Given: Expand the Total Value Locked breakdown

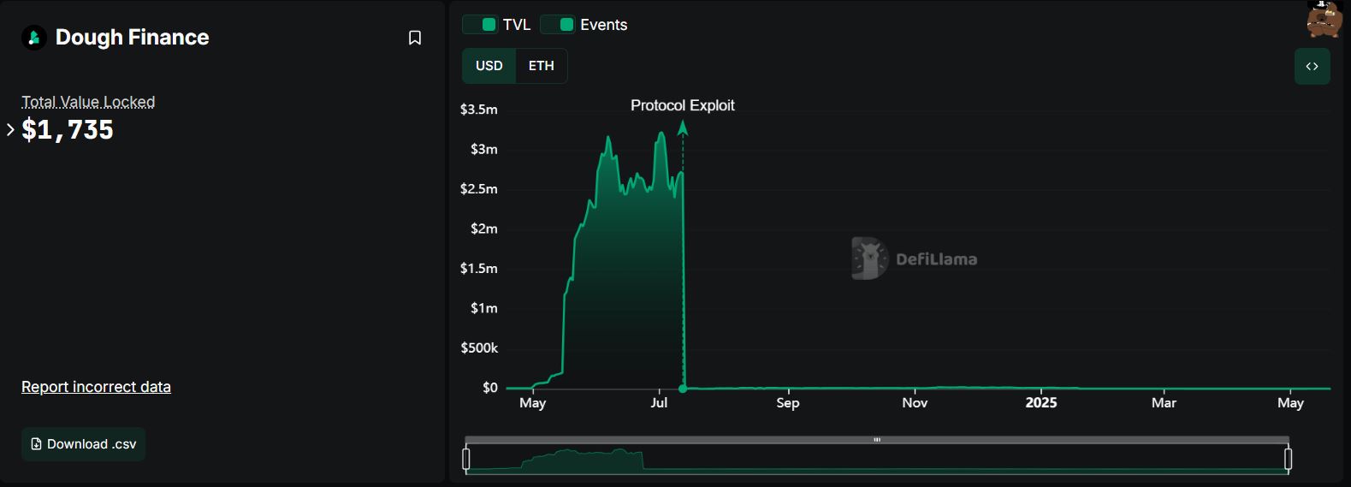Looking at the screenshot, I should click(x=10, y=130).
